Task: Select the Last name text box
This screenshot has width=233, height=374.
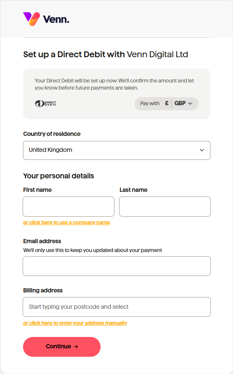Action: [x=165, y=207]
